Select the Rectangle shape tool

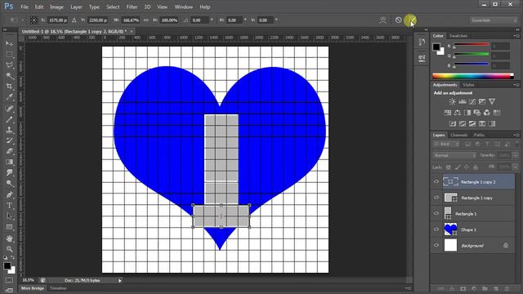(9, 227)
